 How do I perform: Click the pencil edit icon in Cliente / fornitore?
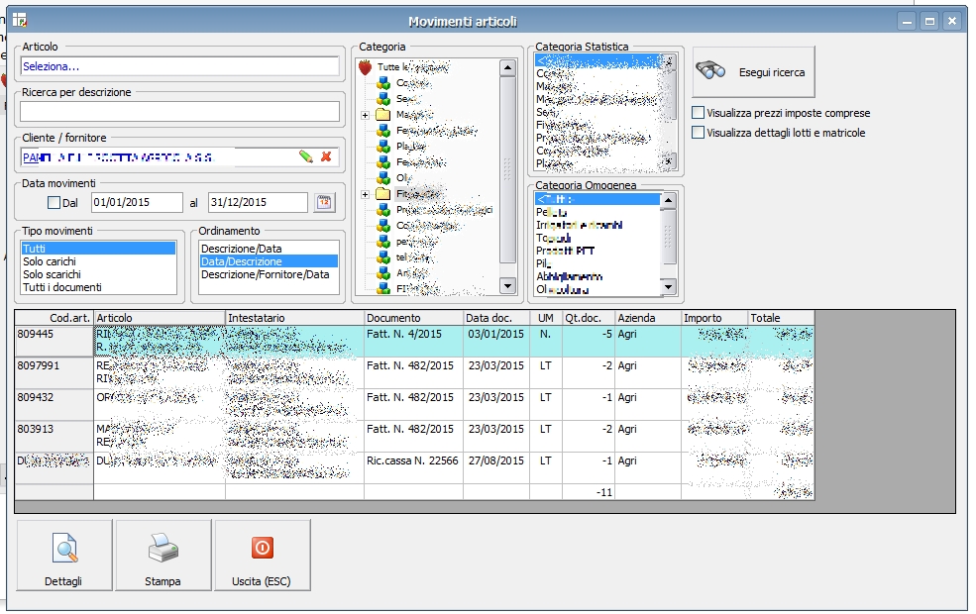coord(306,156)
